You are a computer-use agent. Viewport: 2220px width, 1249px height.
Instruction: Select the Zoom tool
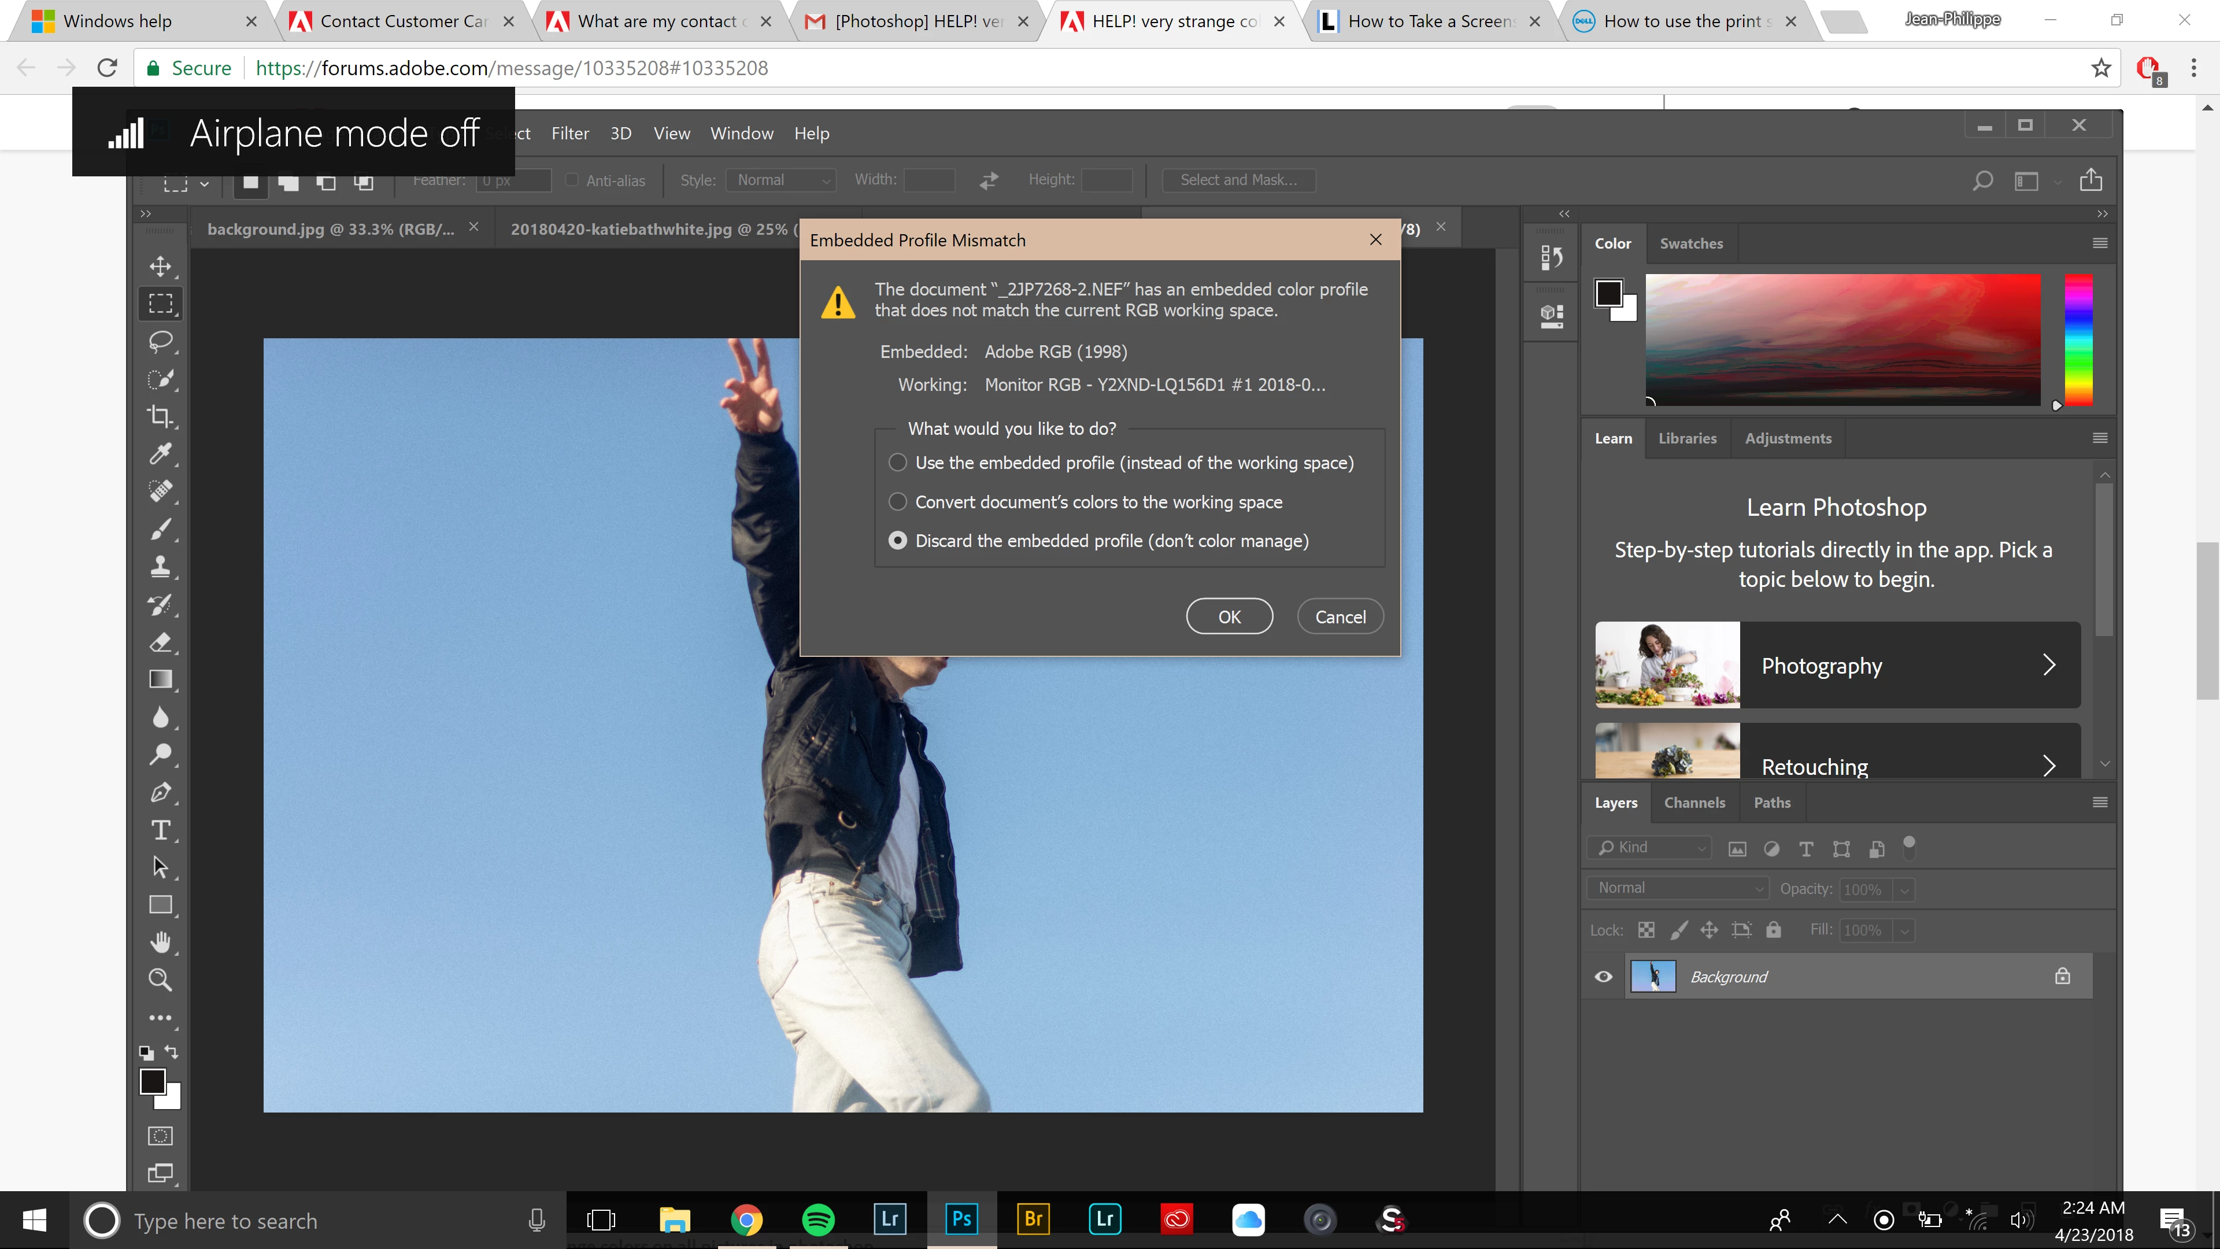(160, 979)
